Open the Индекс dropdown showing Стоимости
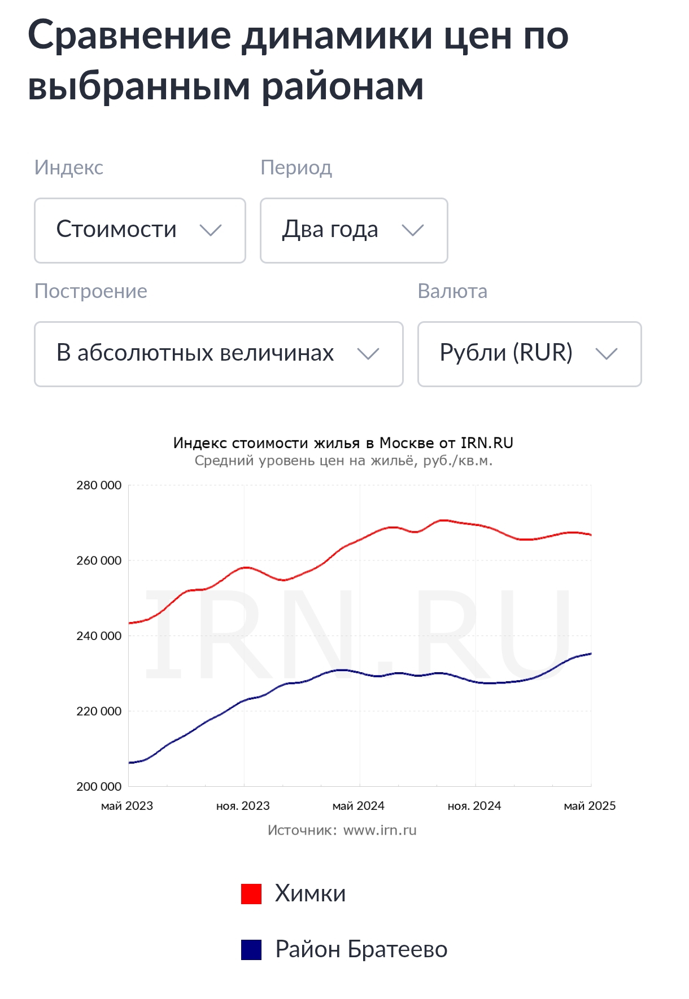689x999 pixels. (139, 230)
